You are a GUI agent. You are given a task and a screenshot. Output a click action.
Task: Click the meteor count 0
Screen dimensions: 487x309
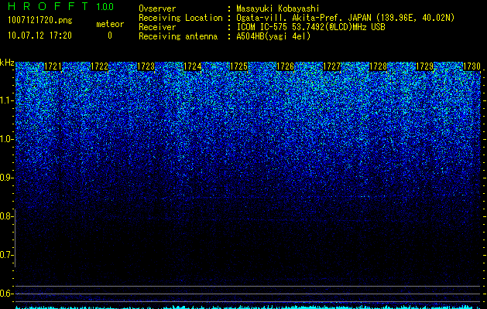110,36
